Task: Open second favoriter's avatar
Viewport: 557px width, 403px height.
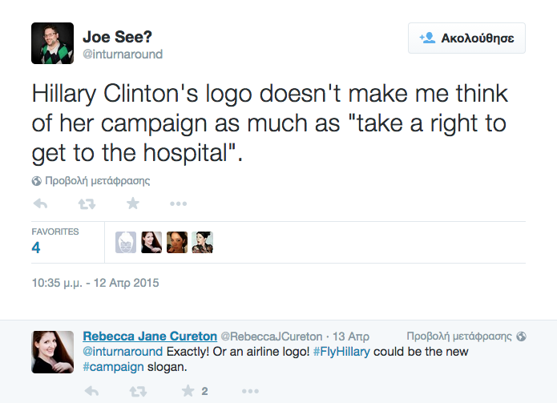Action: point(151,242)
